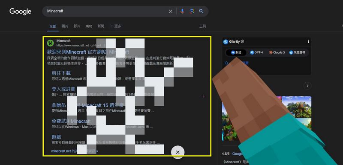Click the Google logo
The width and height of the screenshot is (343, 165).
(x=20, y=12)
